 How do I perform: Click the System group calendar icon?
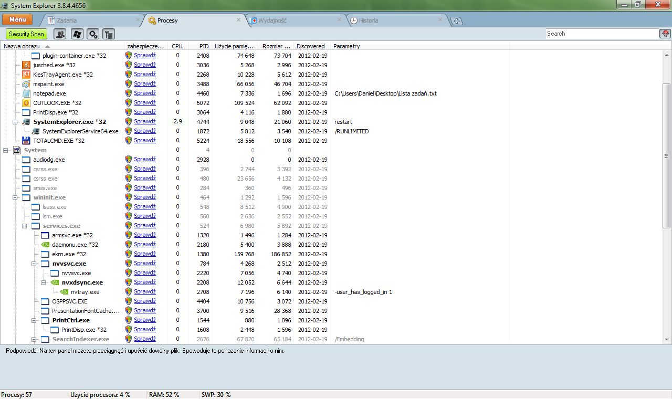17,150
